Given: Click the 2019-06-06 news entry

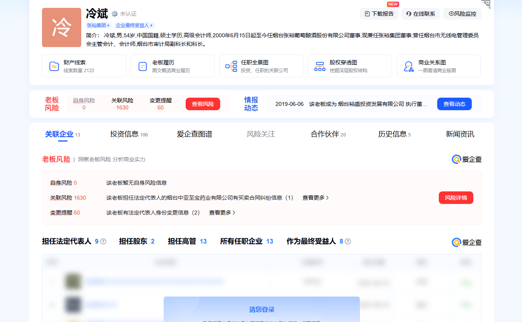Looking at the screenshot, I should [x=351, y=104].
